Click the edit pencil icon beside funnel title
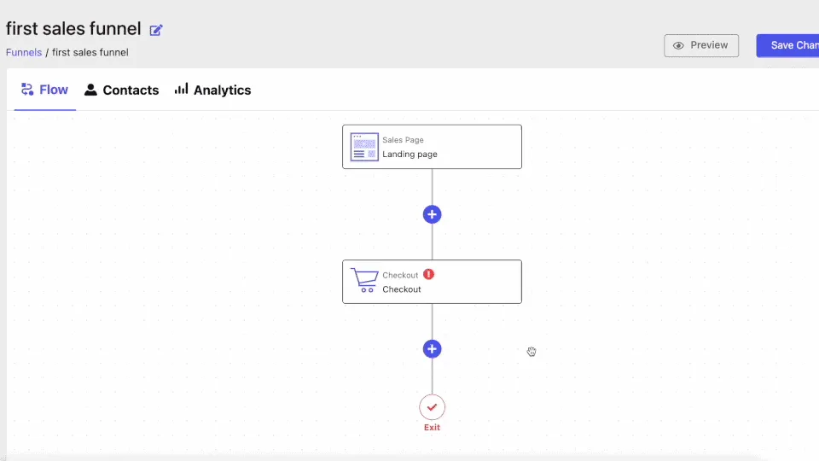This screenshot has width=819, height=461. point(156,31)
